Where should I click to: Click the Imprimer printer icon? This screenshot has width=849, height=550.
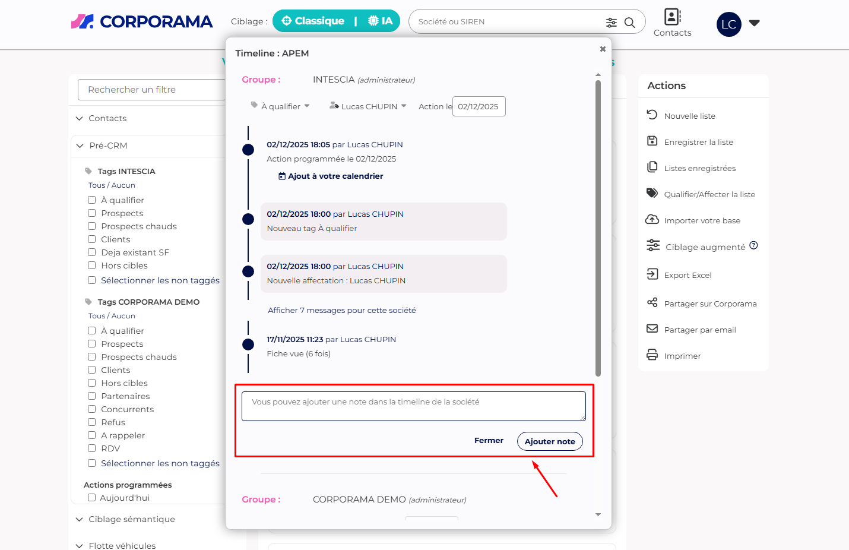point(652,355)
